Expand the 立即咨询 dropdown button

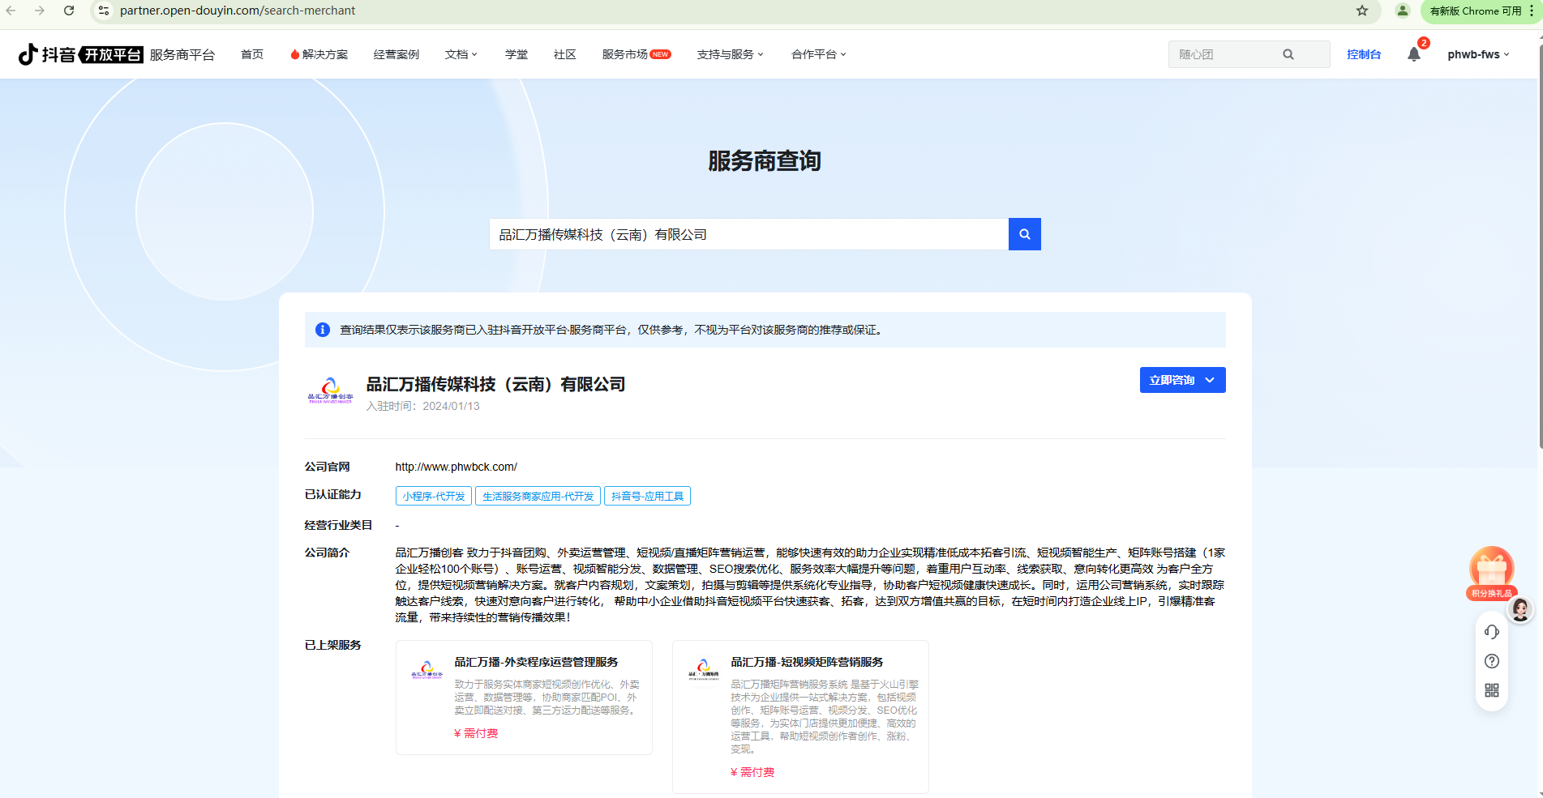pyautogui.click(x=1182, y=380)
